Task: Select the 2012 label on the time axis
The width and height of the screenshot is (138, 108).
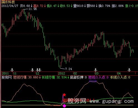Action: click(62, 73)
